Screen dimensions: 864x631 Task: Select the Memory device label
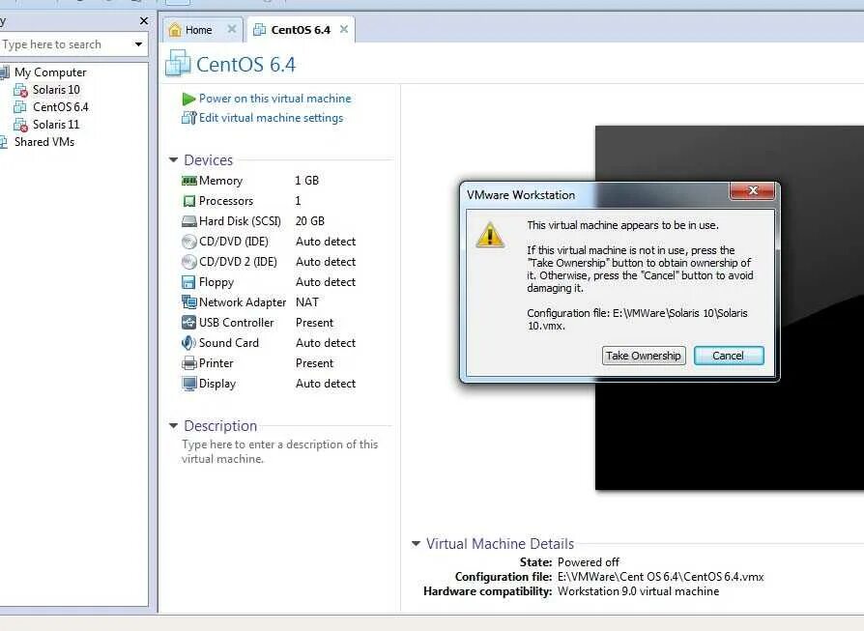tap(220, 181)
